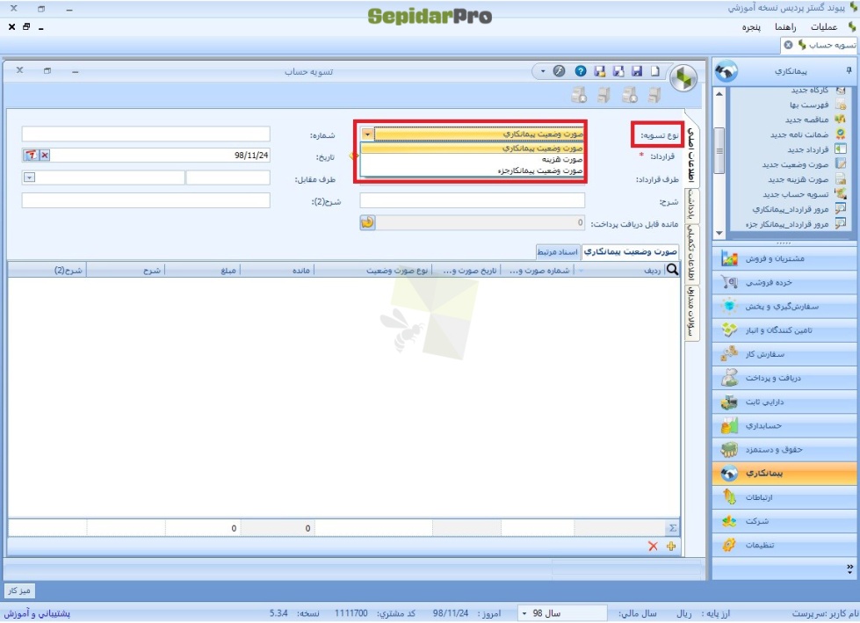Open the سفارش‌گیری و پخش module

784,307
